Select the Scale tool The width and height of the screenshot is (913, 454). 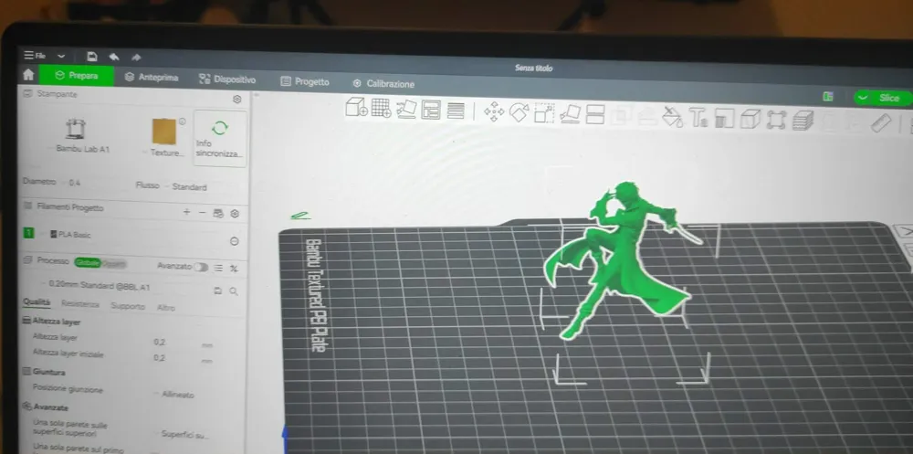click(x=544, y=113)
